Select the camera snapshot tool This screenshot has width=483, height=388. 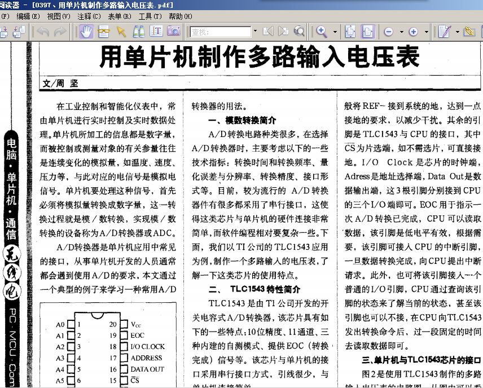tap(174, 32)
